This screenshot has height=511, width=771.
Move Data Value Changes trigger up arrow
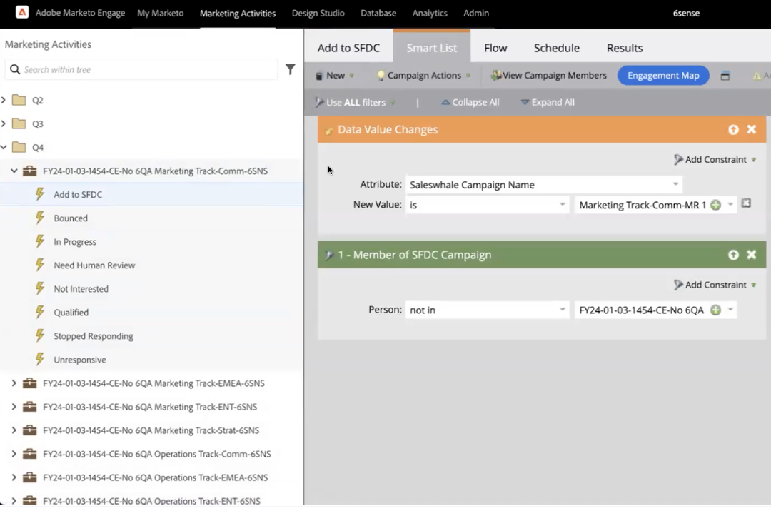(x=733, y=129)
